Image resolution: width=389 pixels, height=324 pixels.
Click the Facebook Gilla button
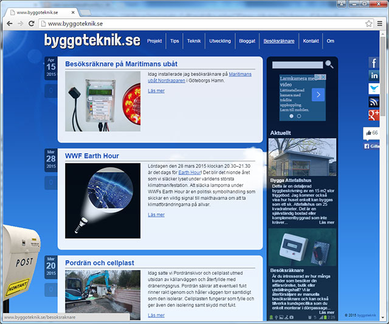(x=371, y=146)
